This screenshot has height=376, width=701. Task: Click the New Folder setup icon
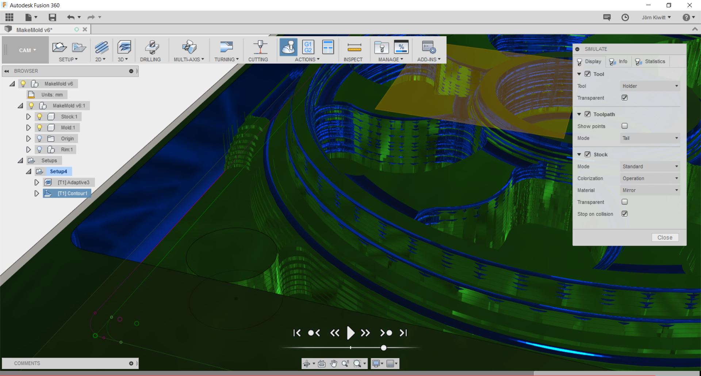[x=78, y=47]
